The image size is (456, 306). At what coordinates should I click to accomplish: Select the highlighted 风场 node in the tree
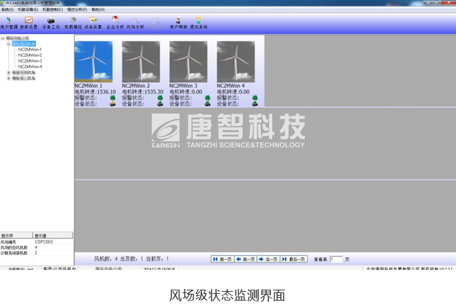tap(24, 44)
